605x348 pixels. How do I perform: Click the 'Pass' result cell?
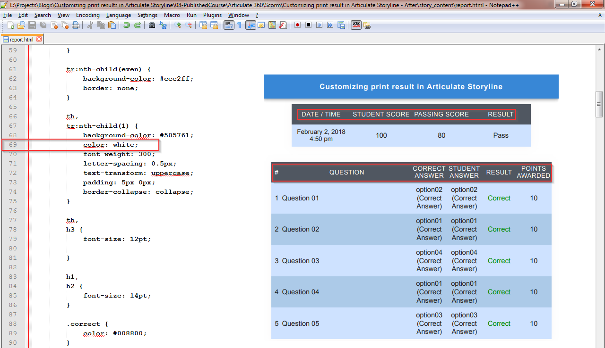501,135
